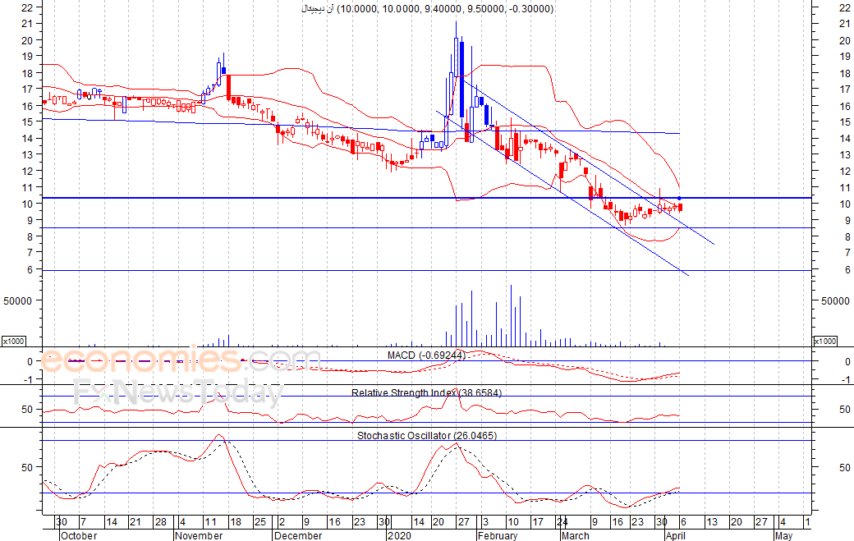Click the October month label
Screen dimensions: 854x541
79,535
